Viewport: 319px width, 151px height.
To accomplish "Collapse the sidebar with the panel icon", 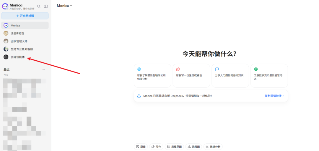I will (46, 6).
